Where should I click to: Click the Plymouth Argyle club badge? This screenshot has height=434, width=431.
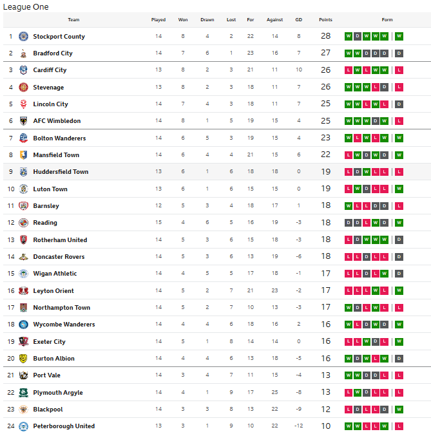point(24,393)
